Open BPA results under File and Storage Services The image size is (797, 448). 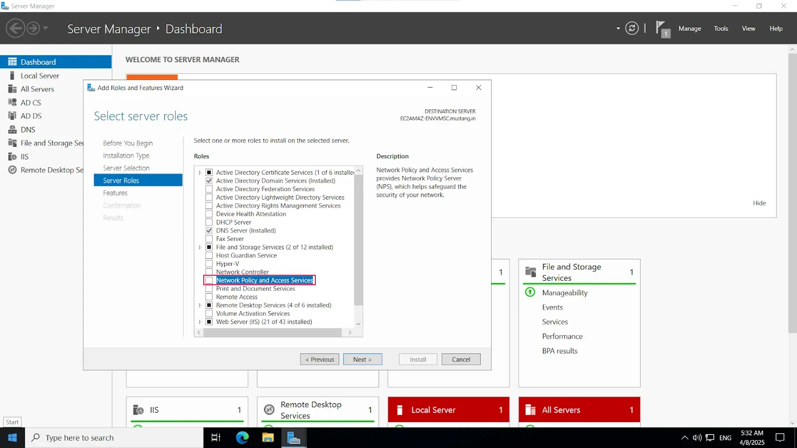click(559, 351)
